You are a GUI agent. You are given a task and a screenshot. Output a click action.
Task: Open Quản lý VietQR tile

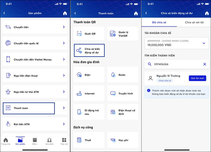coord(123,34)
